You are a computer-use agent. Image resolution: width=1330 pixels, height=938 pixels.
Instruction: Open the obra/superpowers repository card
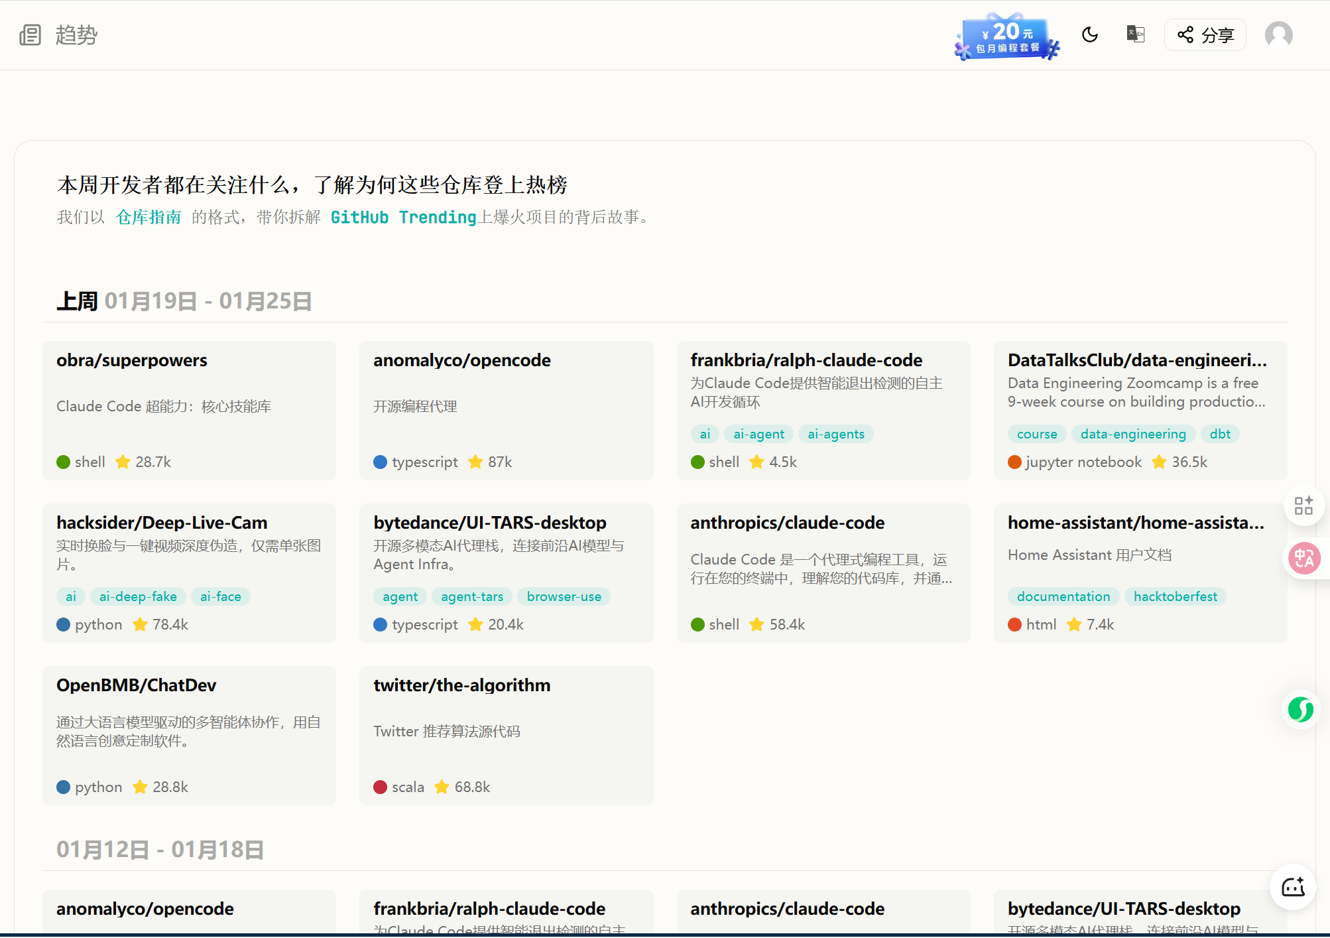click(x=131, y=360)
